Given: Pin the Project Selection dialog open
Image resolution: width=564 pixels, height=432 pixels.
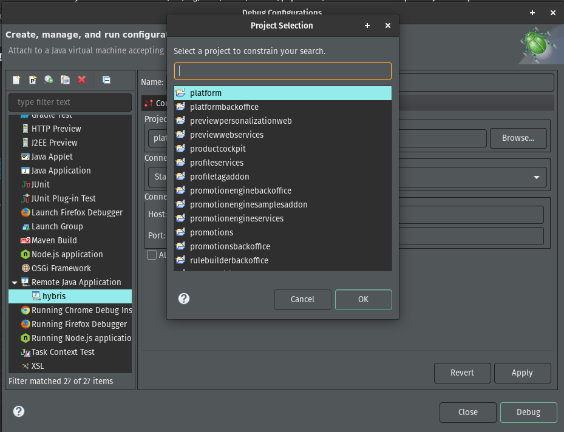Looking at the screenshot, I should [367, 25].
